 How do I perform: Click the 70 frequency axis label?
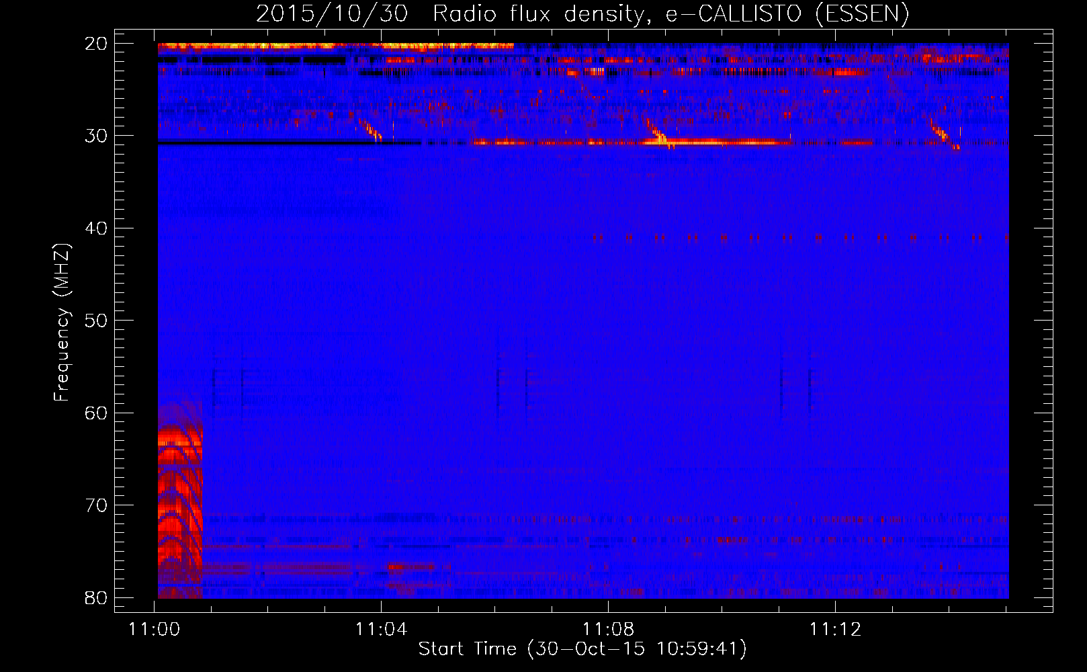point(96,505)
